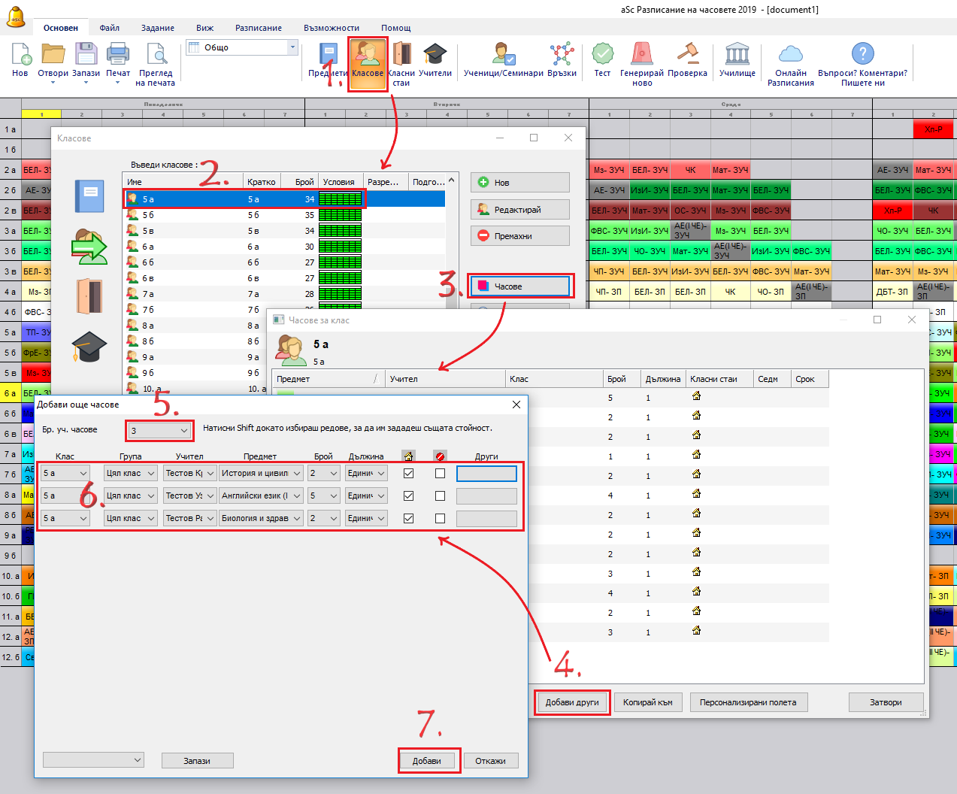957x794 pixels.
Task: Select class 6 а in the classes list
Action: [x=148, y=247]
